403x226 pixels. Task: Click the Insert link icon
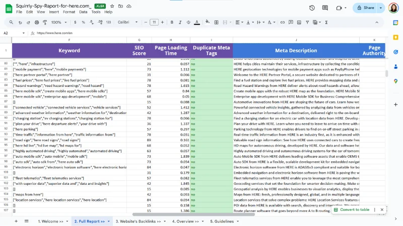283,22
